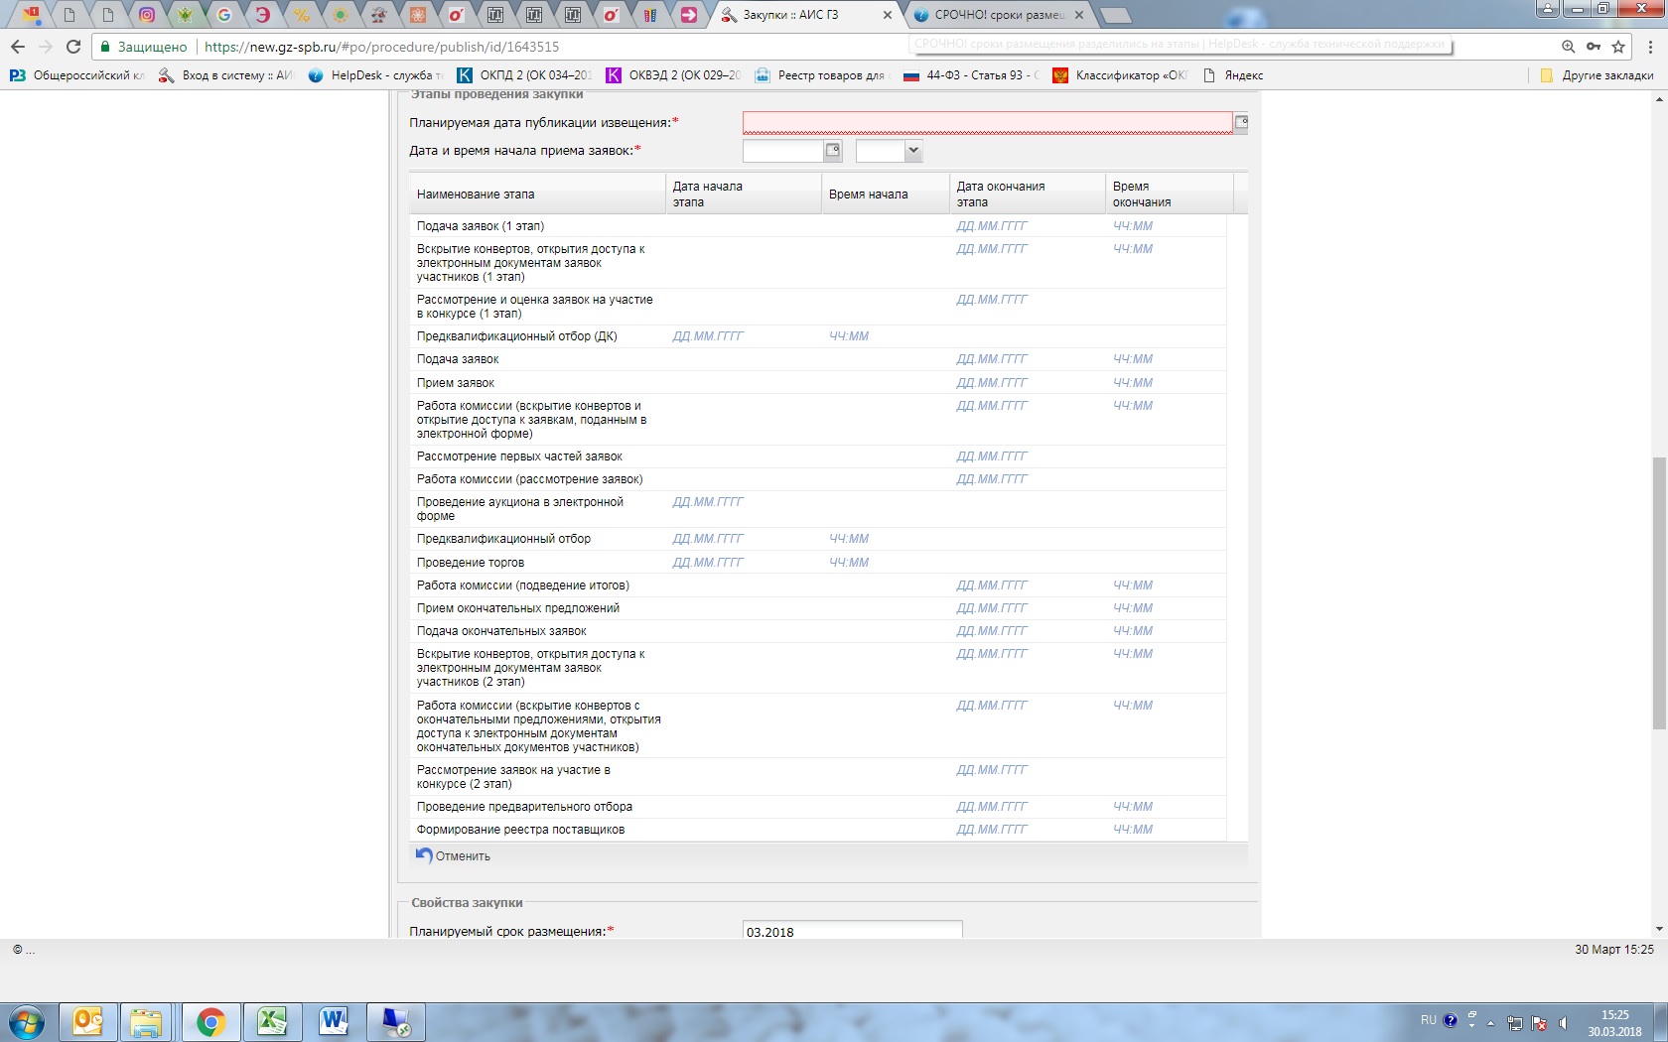Image resolution: width=1668 pixels, height=1042 pixels.
Task: Open Outlook from the taskbar
Action: click(87, 1022)
